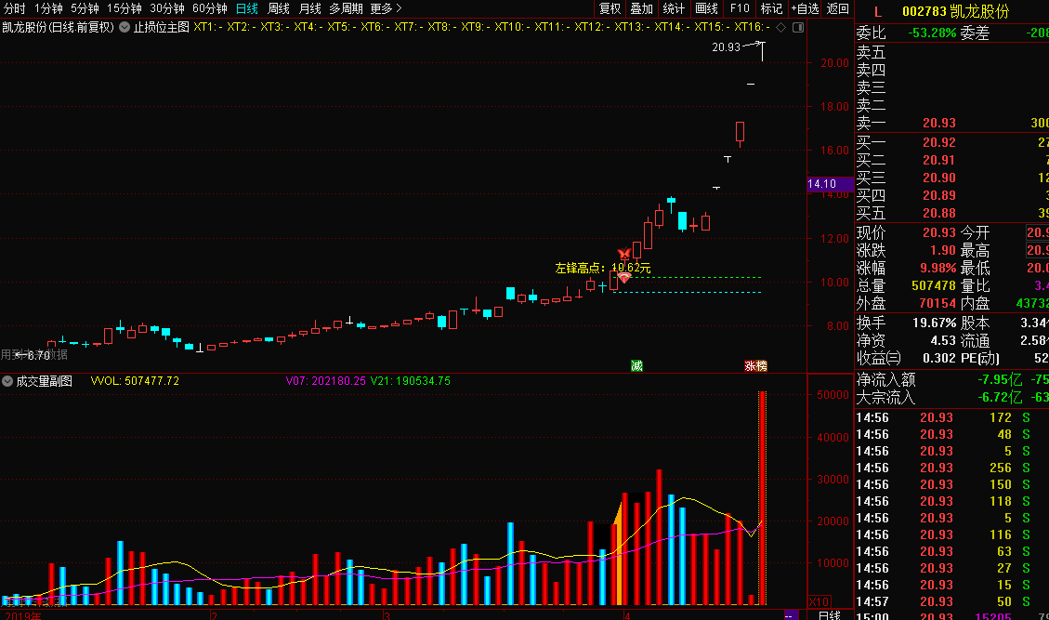Image resolution: width=1049 pixels, height=620 pixels.
Task: Switch to the 分时 intraday tab
Action: click(15, 8)
